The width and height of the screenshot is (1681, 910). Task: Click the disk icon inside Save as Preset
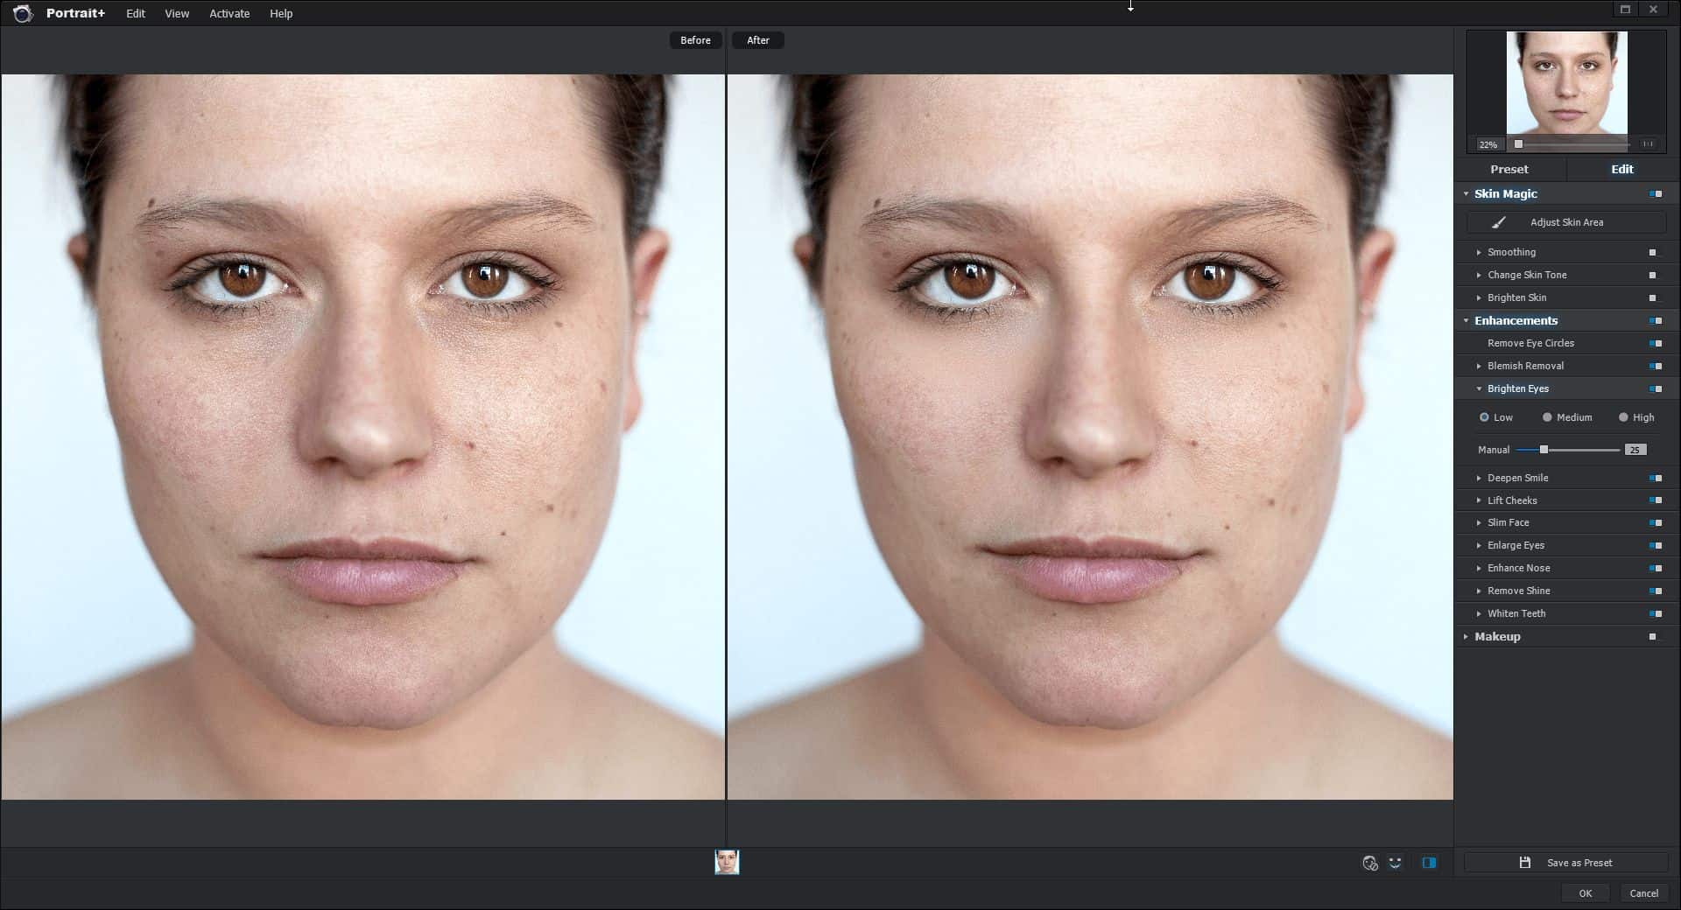click(1524, 862)
